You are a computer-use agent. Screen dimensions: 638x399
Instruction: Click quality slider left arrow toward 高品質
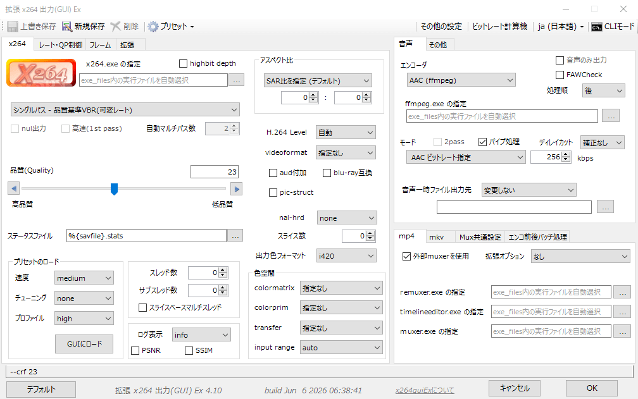(14, 188)
